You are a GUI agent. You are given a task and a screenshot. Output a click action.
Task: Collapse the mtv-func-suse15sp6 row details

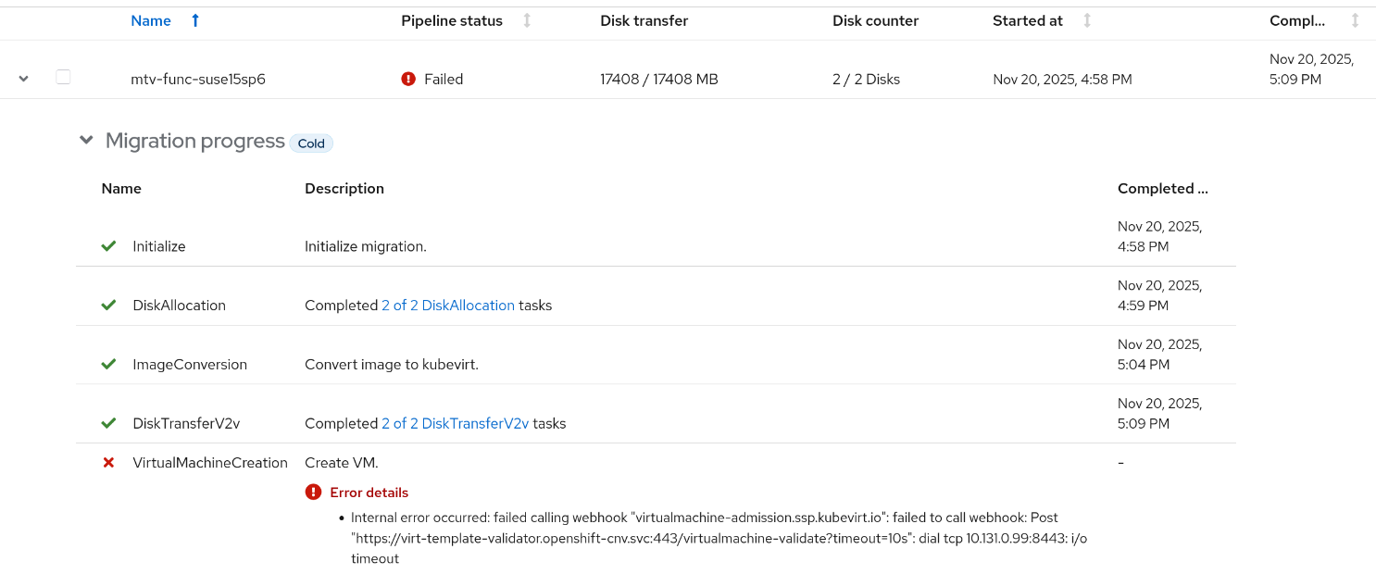coord(24,79)
